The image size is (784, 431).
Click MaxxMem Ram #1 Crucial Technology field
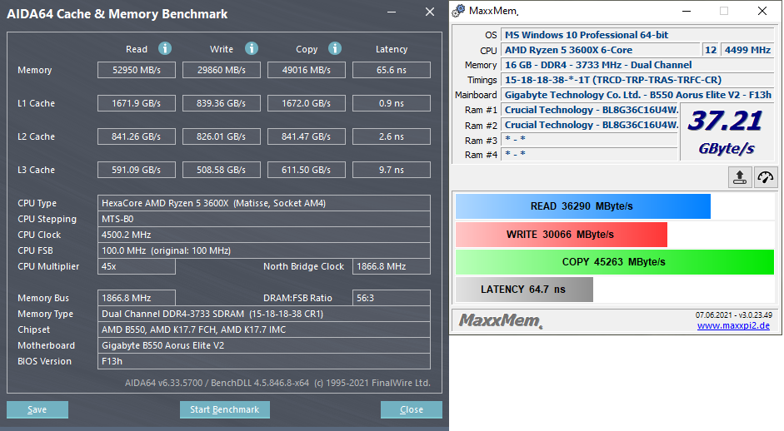[x=590, y=110]
